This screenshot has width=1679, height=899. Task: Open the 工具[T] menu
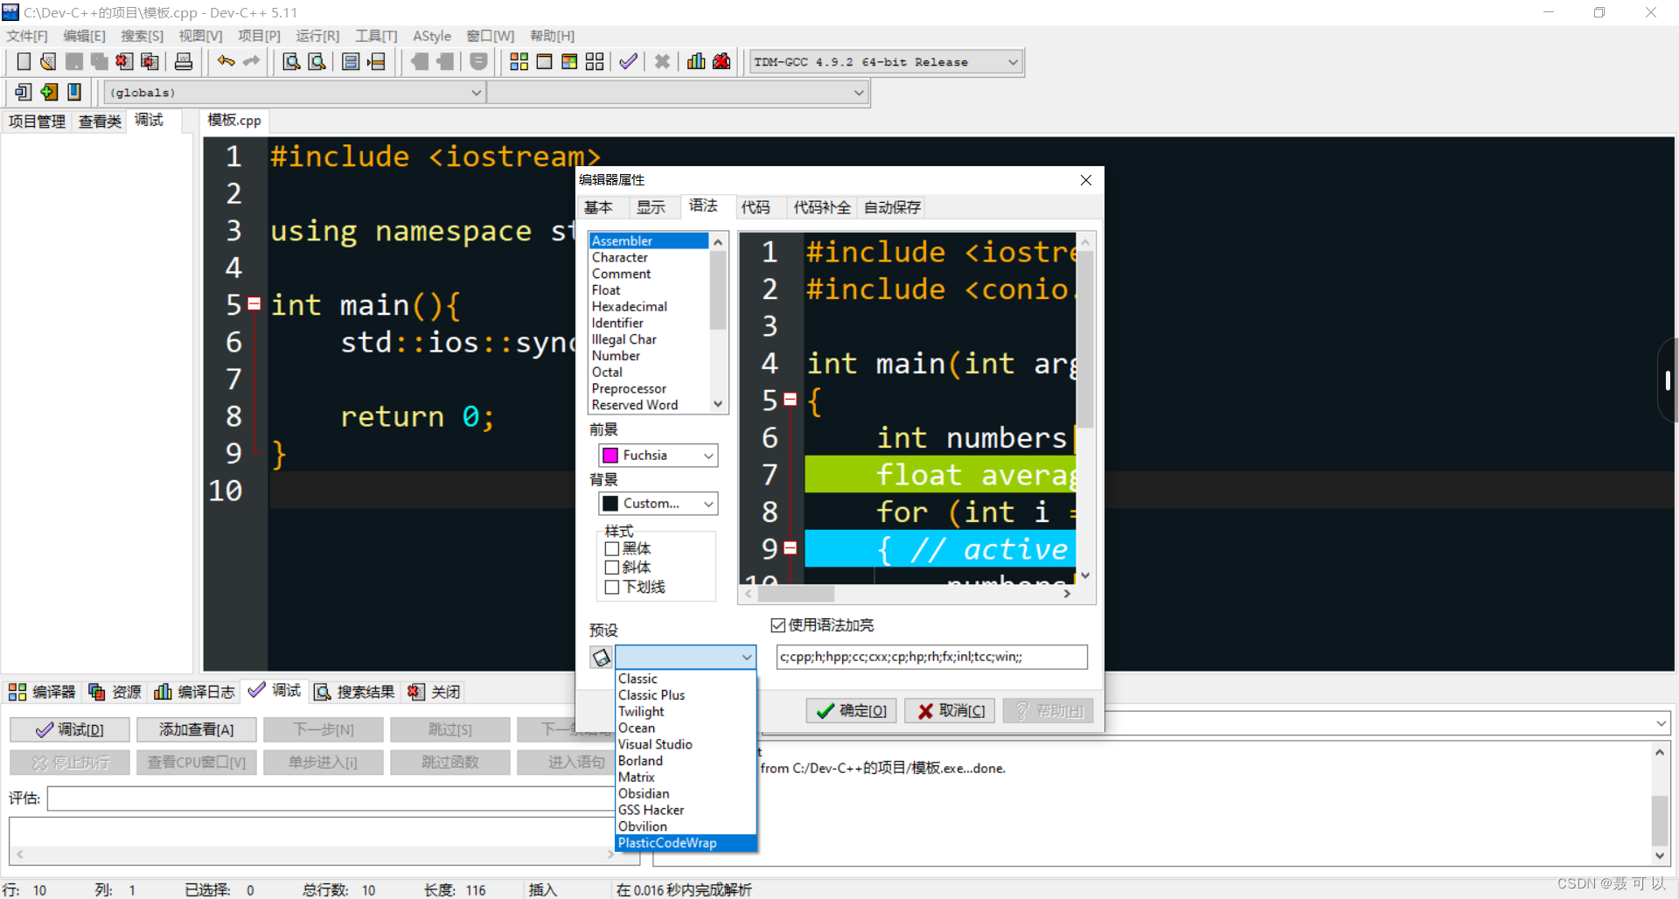(x=376, y=36)
